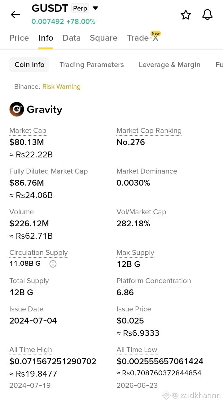Select Trading Parameters section
The height and width of the screenshot is (403, 223).
pos(92,65)
